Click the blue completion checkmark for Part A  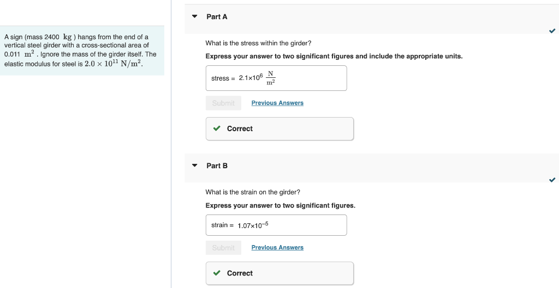point(552,31)
